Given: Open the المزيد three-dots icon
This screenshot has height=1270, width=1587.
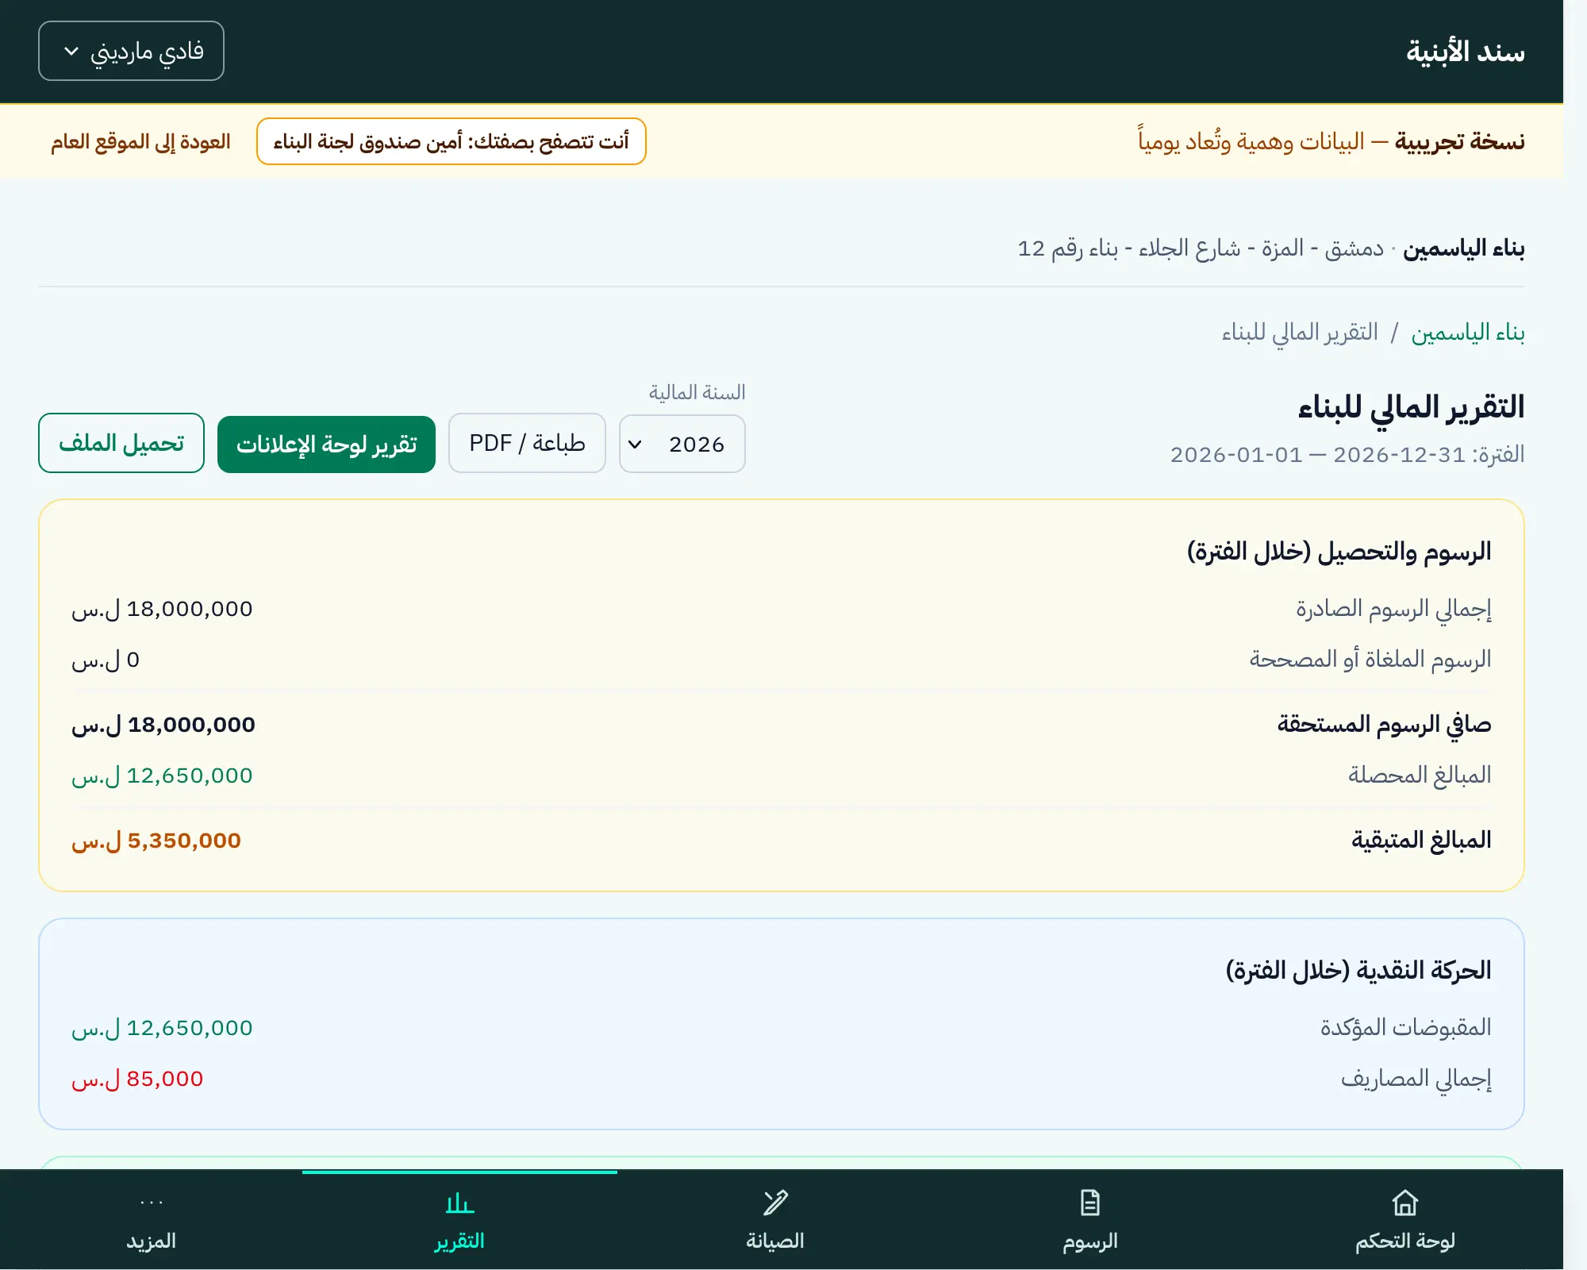Looking at the screenshot, I should (151, 1203).
